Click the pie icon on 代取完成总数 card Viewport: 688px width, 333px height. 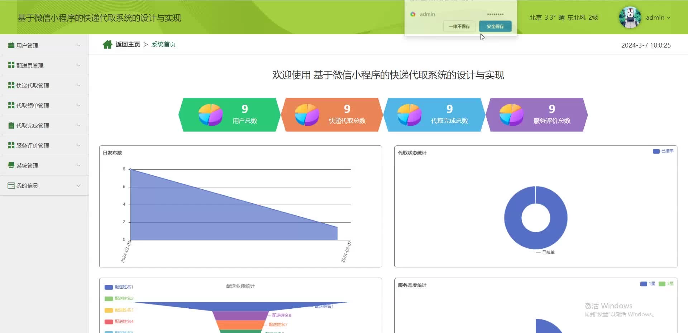click(409, 115)
